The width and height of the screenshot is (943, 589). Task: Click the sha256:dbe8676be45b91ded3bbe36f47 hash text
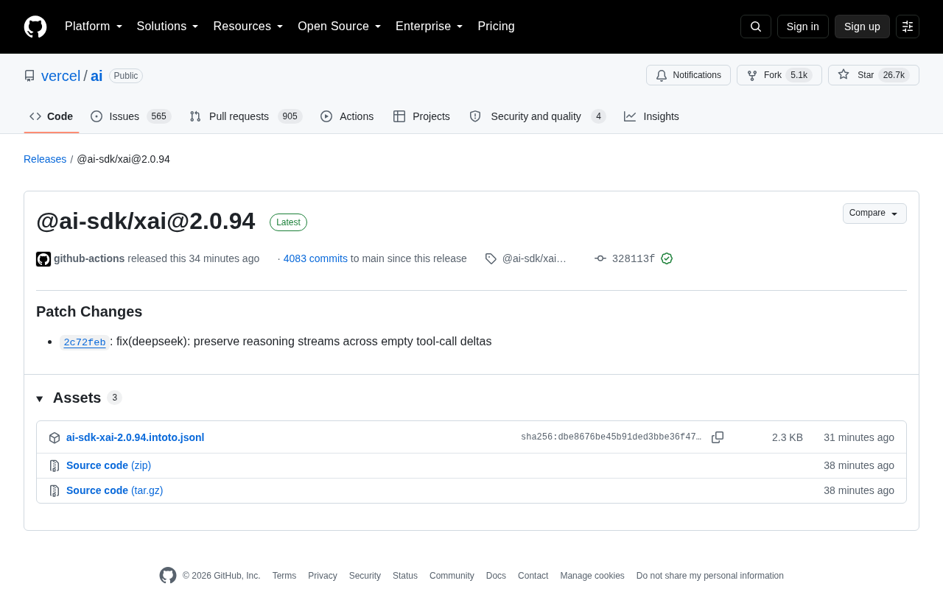(x=611, y=437)
